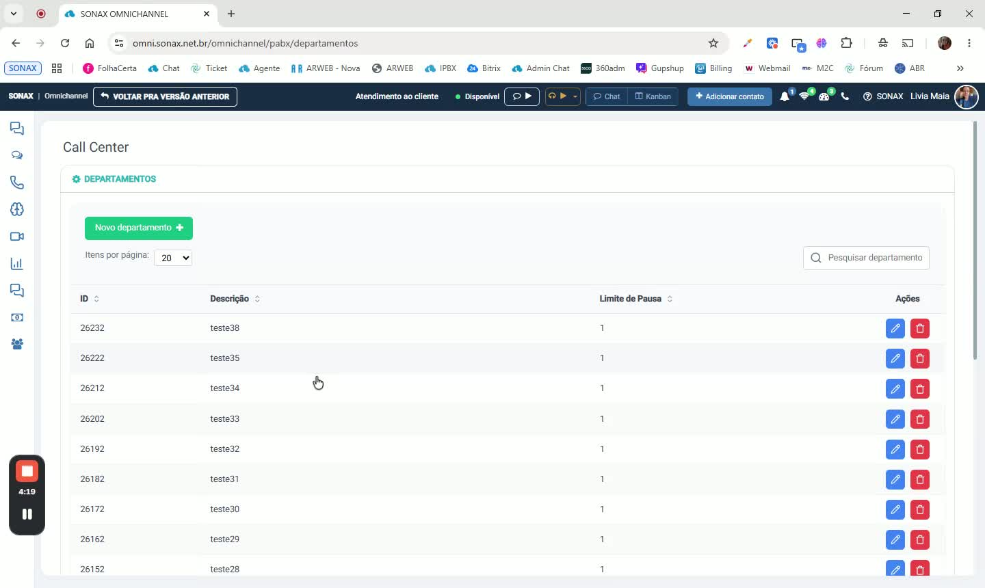Click the page vertical scrollbar

[x=975, y=239]
